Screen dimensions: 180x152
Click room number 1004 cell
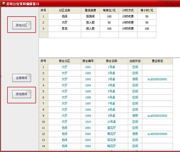[x=88, y=85]
